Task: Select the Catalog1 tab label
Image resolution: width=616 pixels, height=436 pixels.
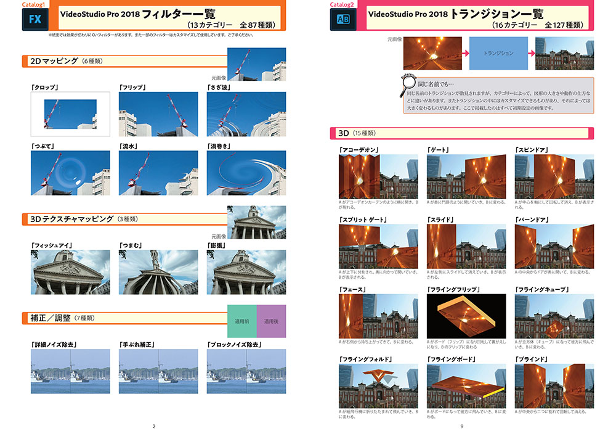Action: point(34,4)
